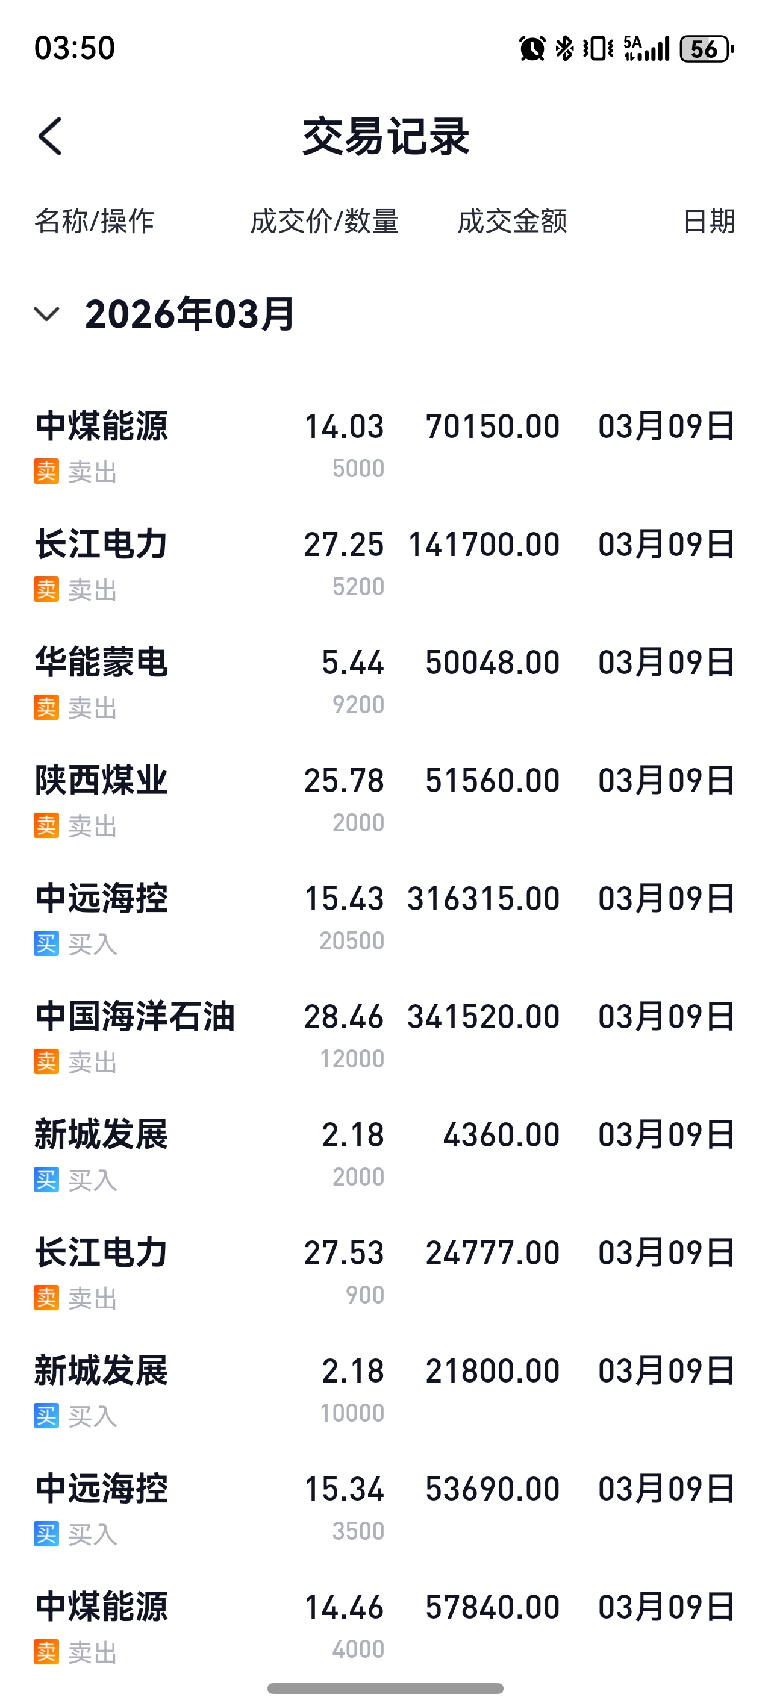Tap the battery indicator showing 56
The width and height of the screenshot is (771, 1706).
tap(706, 48)
